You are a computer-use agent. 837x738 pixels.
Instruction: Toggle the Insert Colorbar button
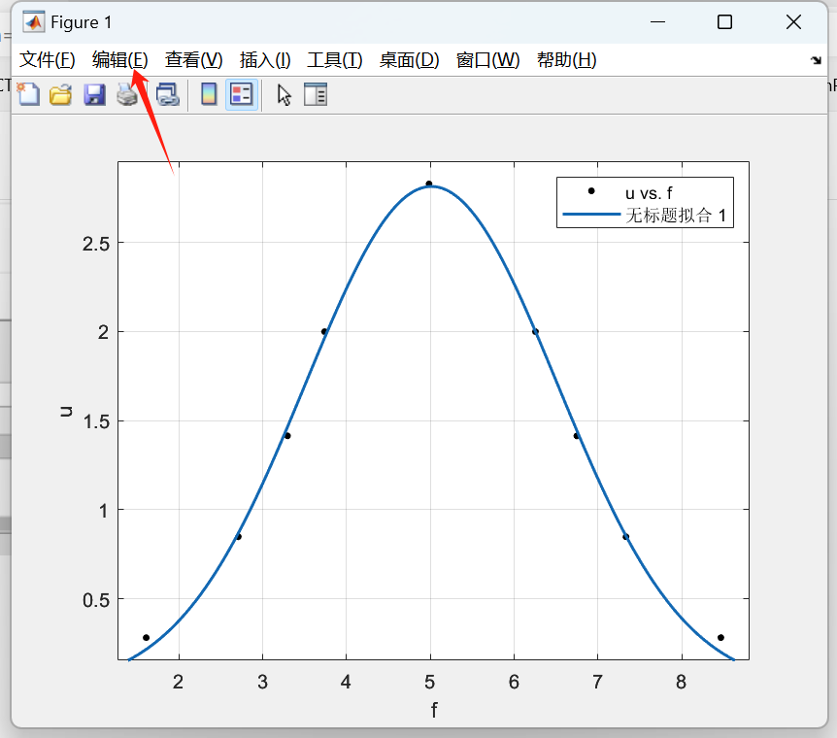[x=209, y=94]
